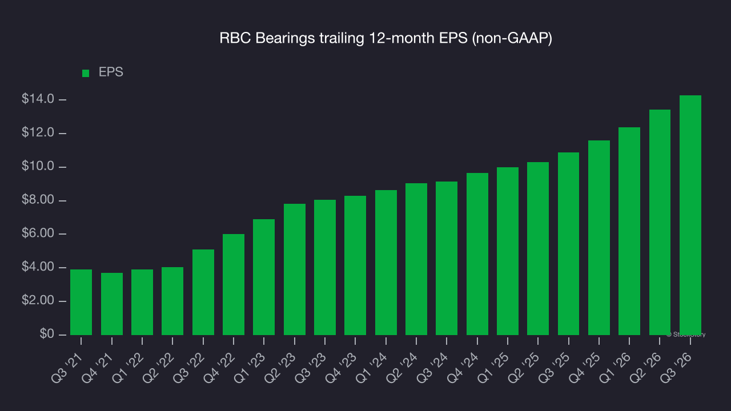Click the green EPS legend swatch
The height and width of the screenshot is (411, 731).
pos(86,73)
